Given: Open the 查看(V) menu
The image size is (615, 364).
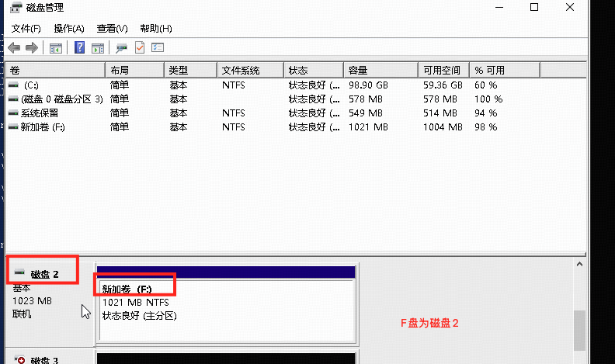Looking at the screenshot, I should pyautogui.click(x=112, y=29).
